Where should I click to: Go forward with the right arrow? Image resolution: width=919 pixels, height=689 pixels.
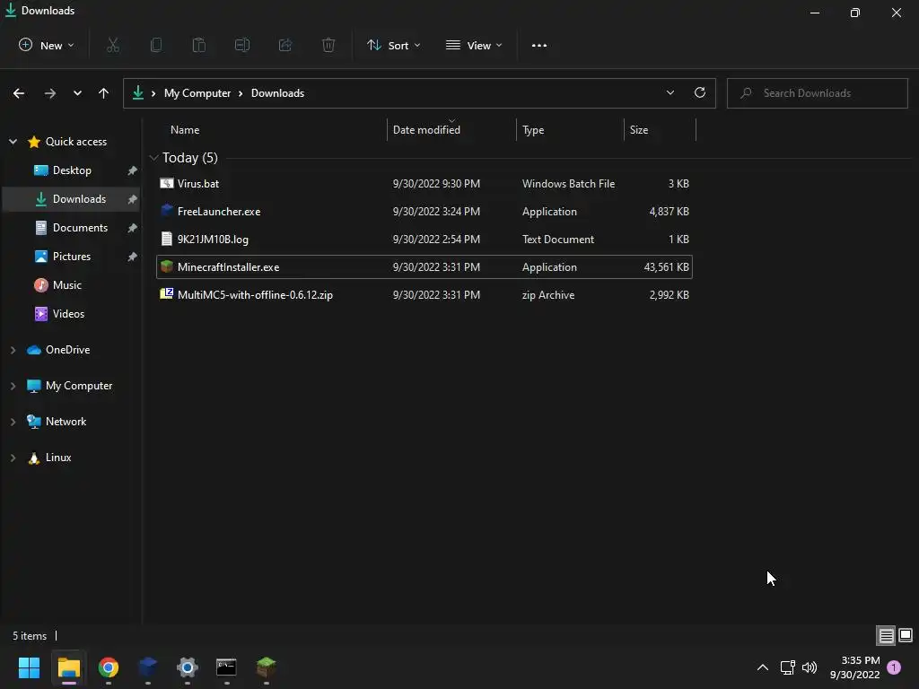50,93
